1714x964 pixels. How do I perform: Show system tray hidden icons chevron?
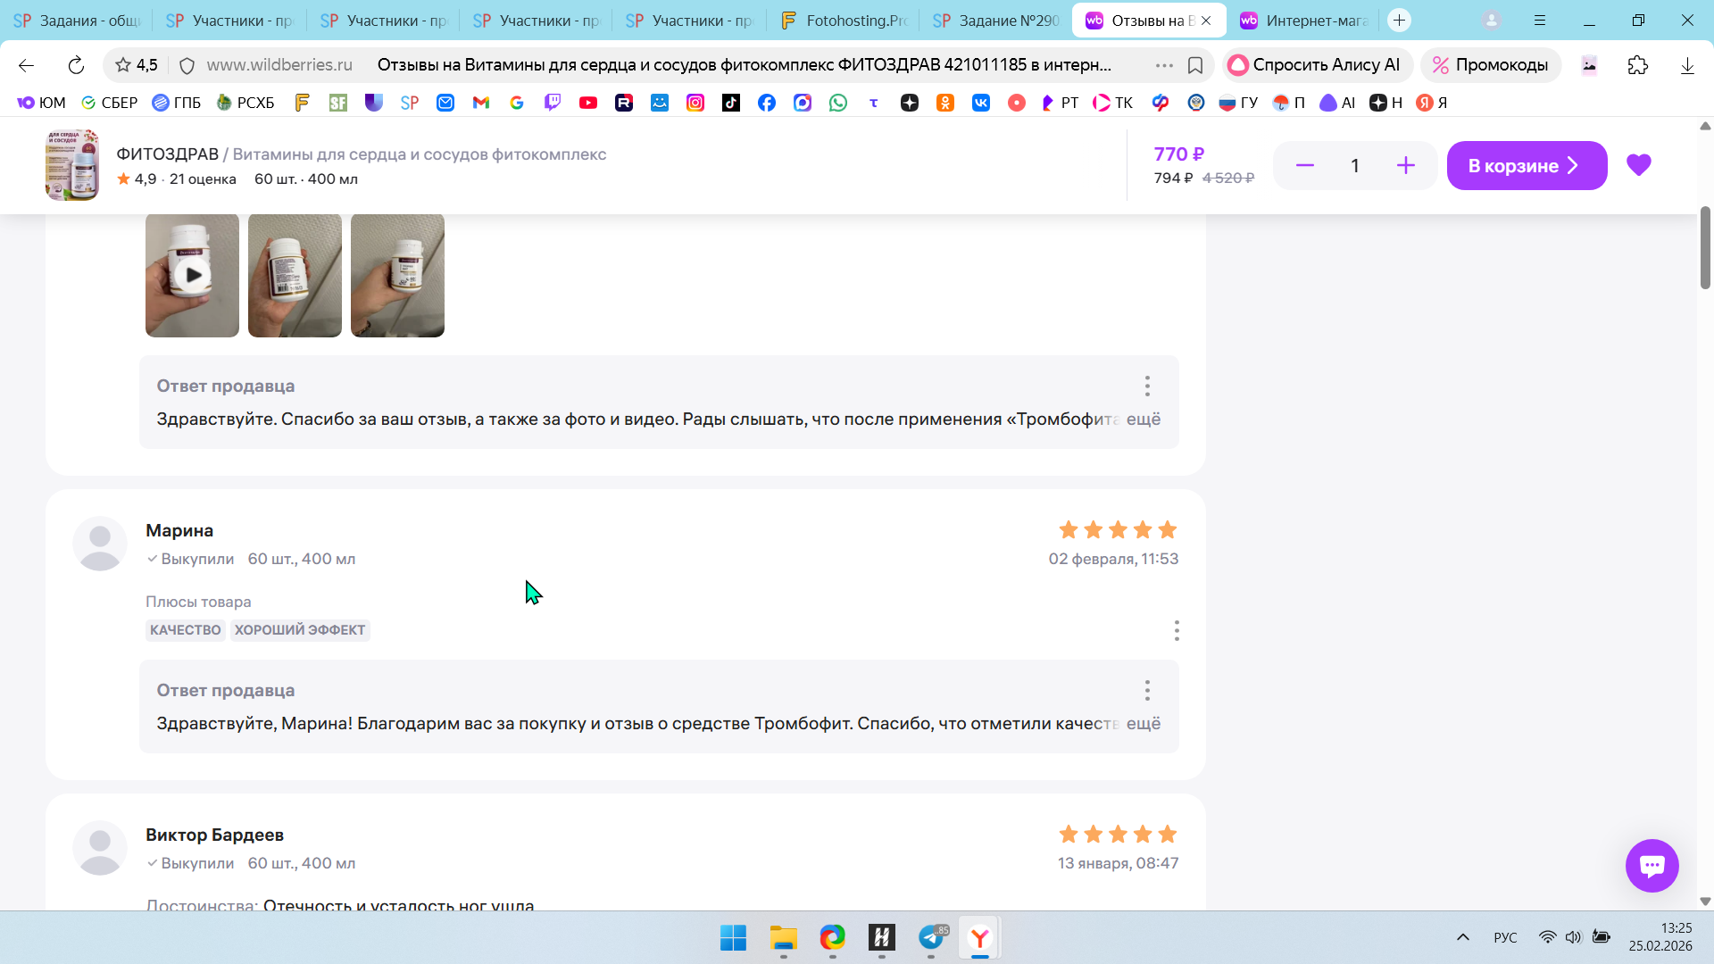1462,937
